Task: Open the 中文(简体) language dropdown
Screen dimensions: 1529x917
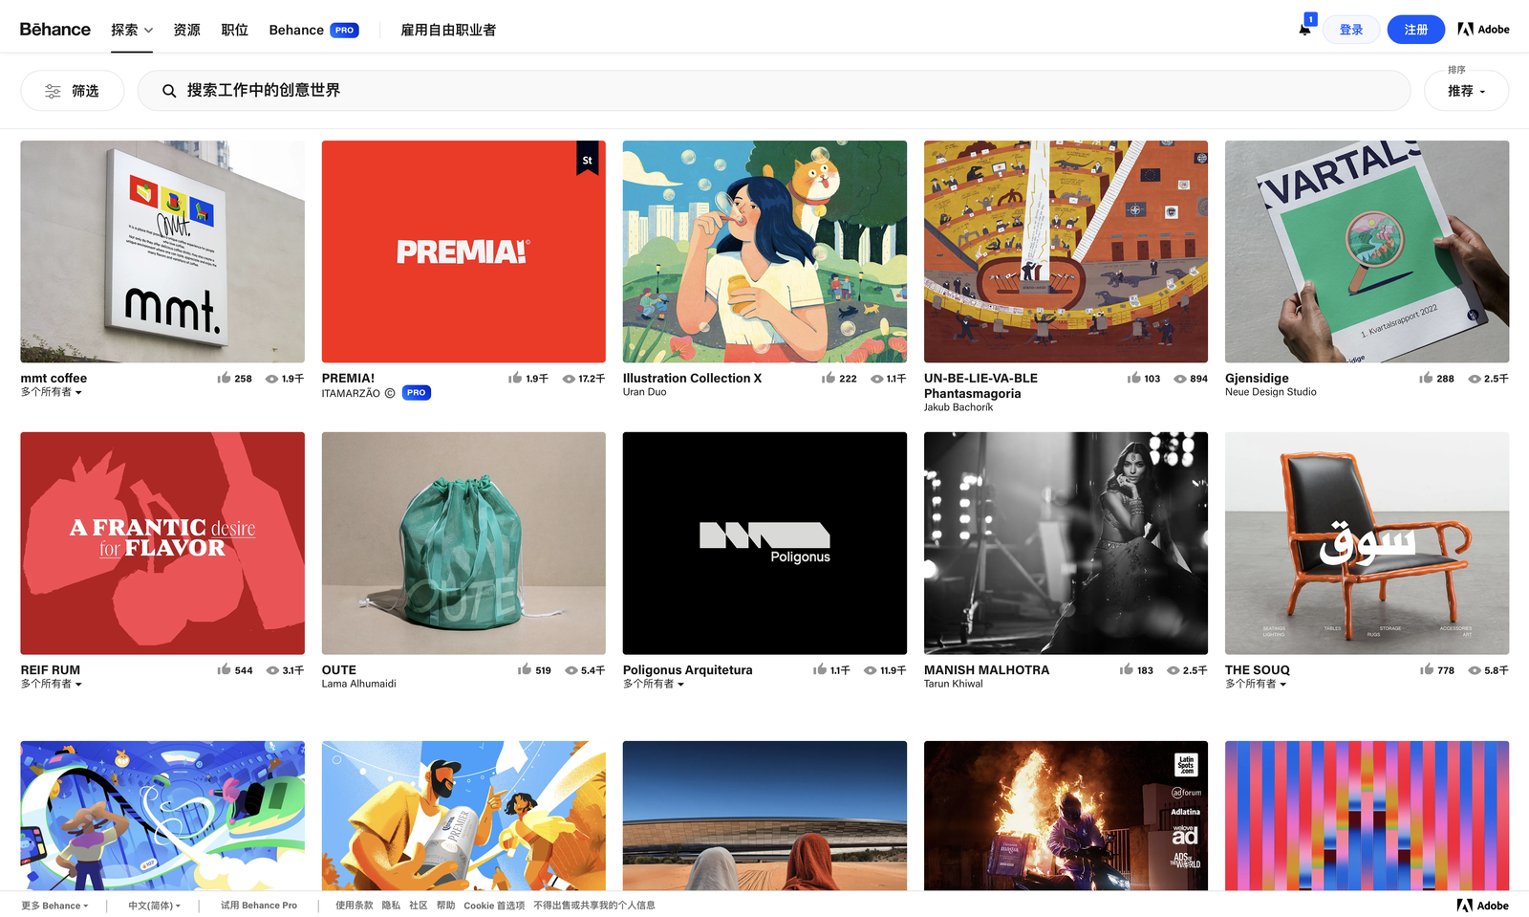Action: click(154, 906)
